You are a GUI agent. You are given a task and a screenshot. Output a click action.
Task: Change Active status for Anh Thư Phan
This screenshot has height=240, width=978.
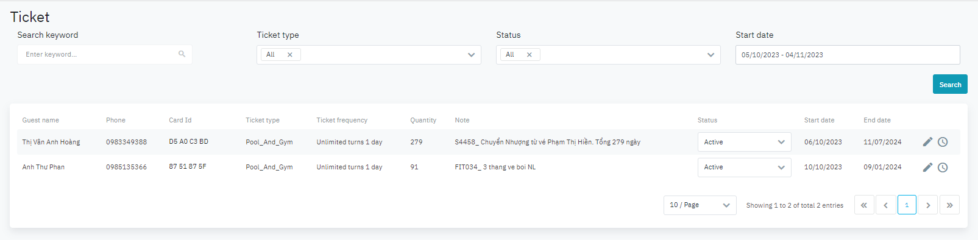[x=744, y=167]
